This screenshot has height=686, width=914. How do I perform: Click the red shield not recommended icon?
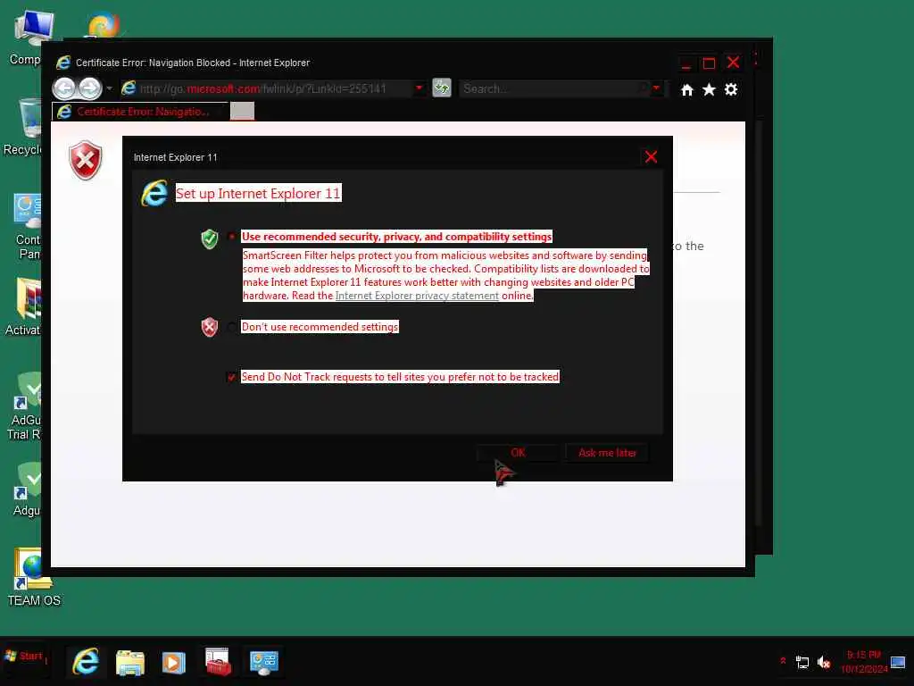pyautogui.click(x=209, y=327)
